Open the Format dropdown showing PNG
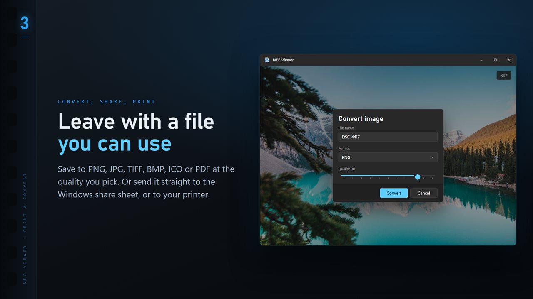The width and height of the screenshot is (533, 299). coord(388,157)
